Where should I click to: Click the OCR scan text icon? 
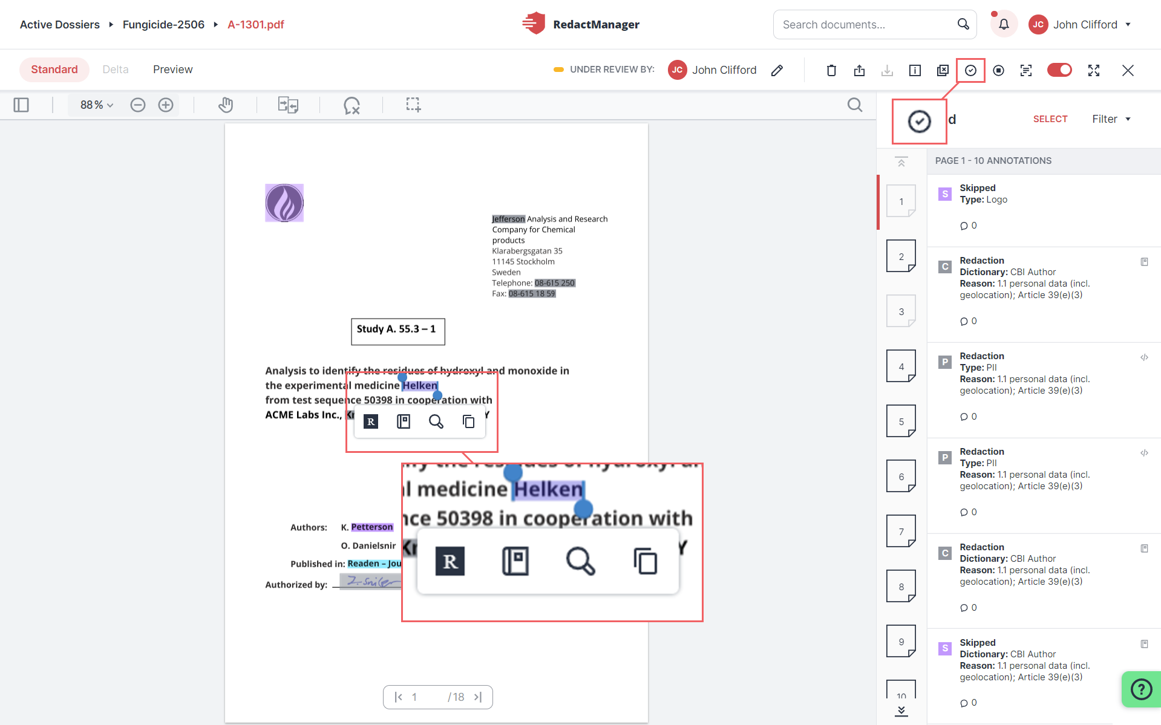coord(1026,70)
